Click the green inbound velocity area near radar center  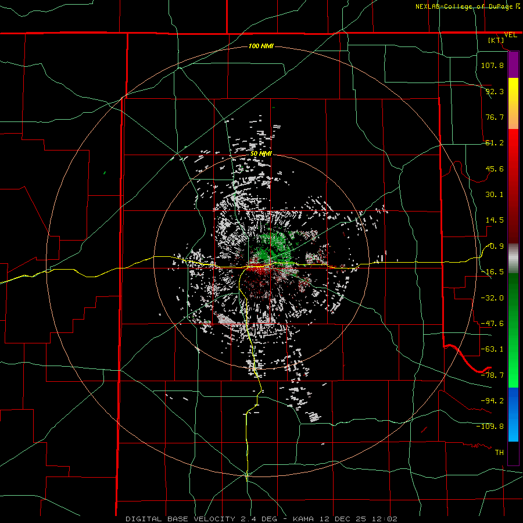pyautogui.click(x=274, y=247)
